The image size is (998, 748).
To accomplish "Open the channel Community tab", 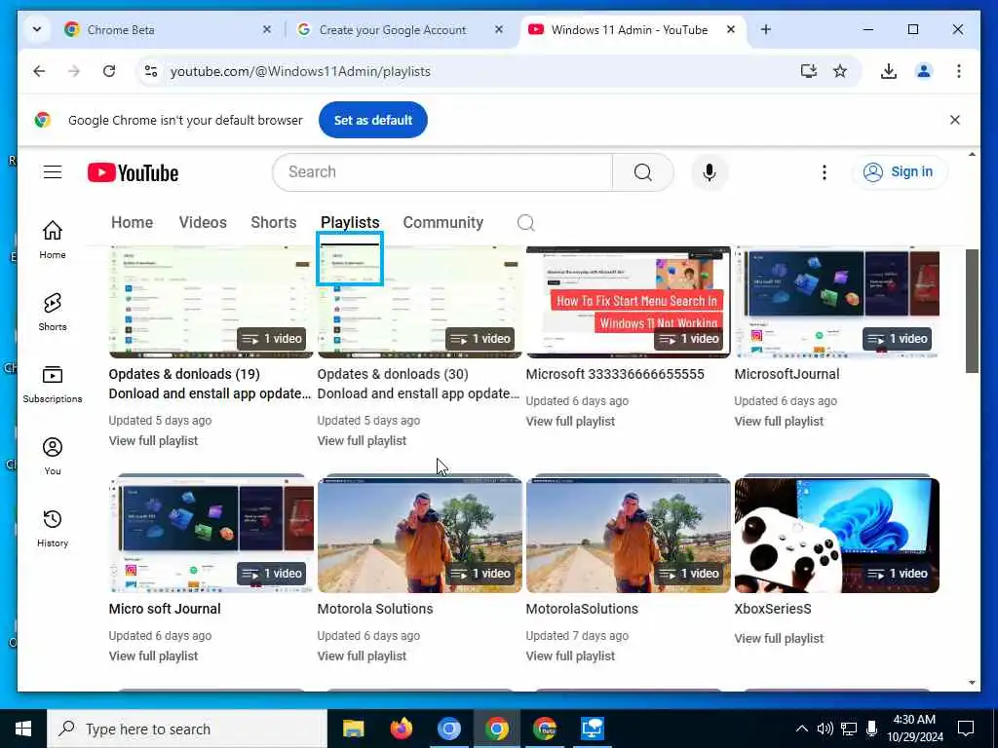I will pyautogui.click(x=443, y=223).
